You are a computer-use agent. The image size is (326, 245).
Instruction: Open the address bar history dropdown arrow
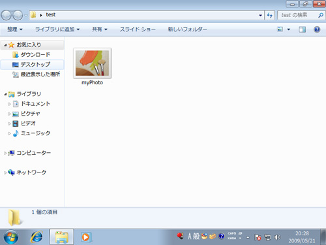(260, 15)
